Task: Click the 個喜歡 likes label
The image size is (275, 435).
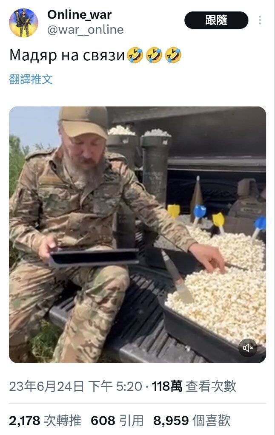Action: [x=211, y=421]
